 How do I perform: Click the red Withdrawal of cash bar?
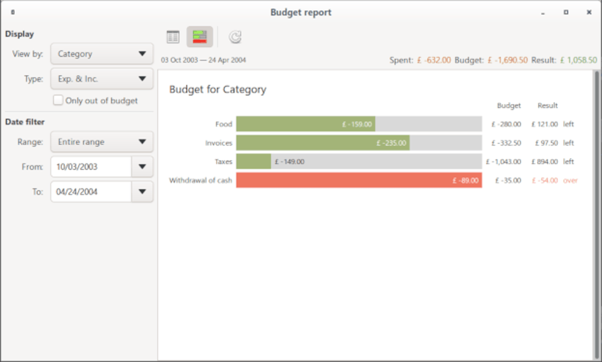tap(359, 180)
